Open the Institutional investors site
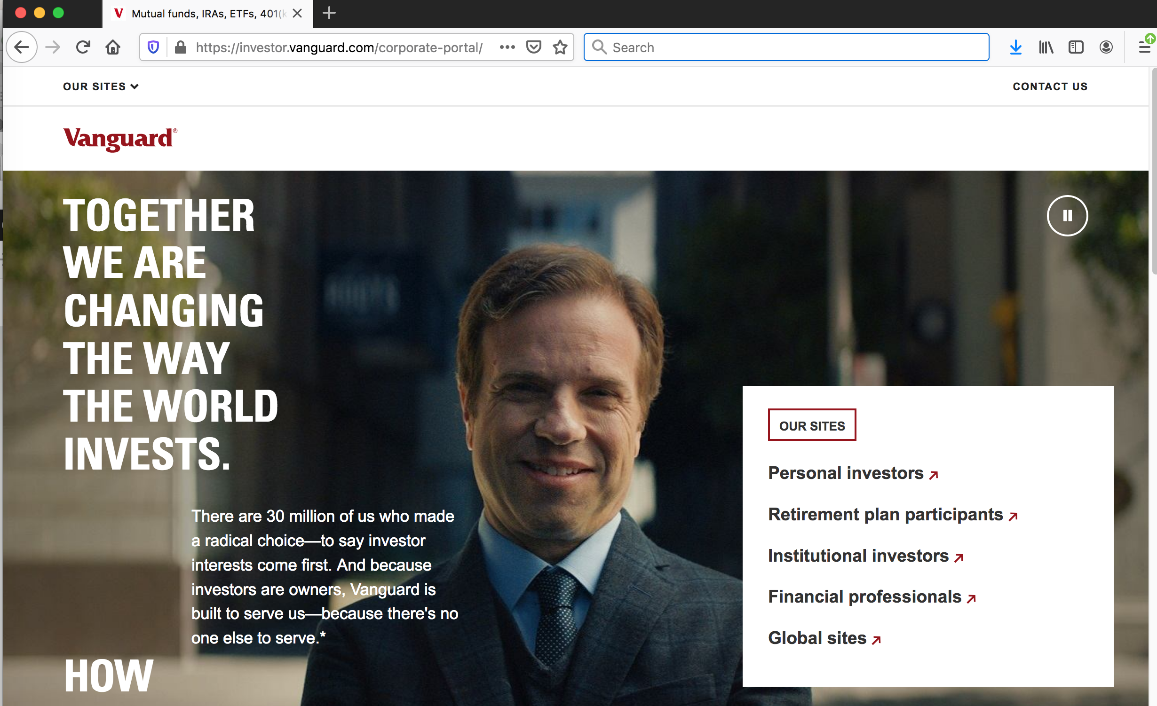 coord(866,556)
